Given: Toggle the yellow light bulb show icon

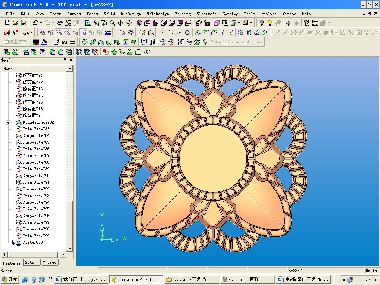Looking at the screenshot, I should pos(270,23).
